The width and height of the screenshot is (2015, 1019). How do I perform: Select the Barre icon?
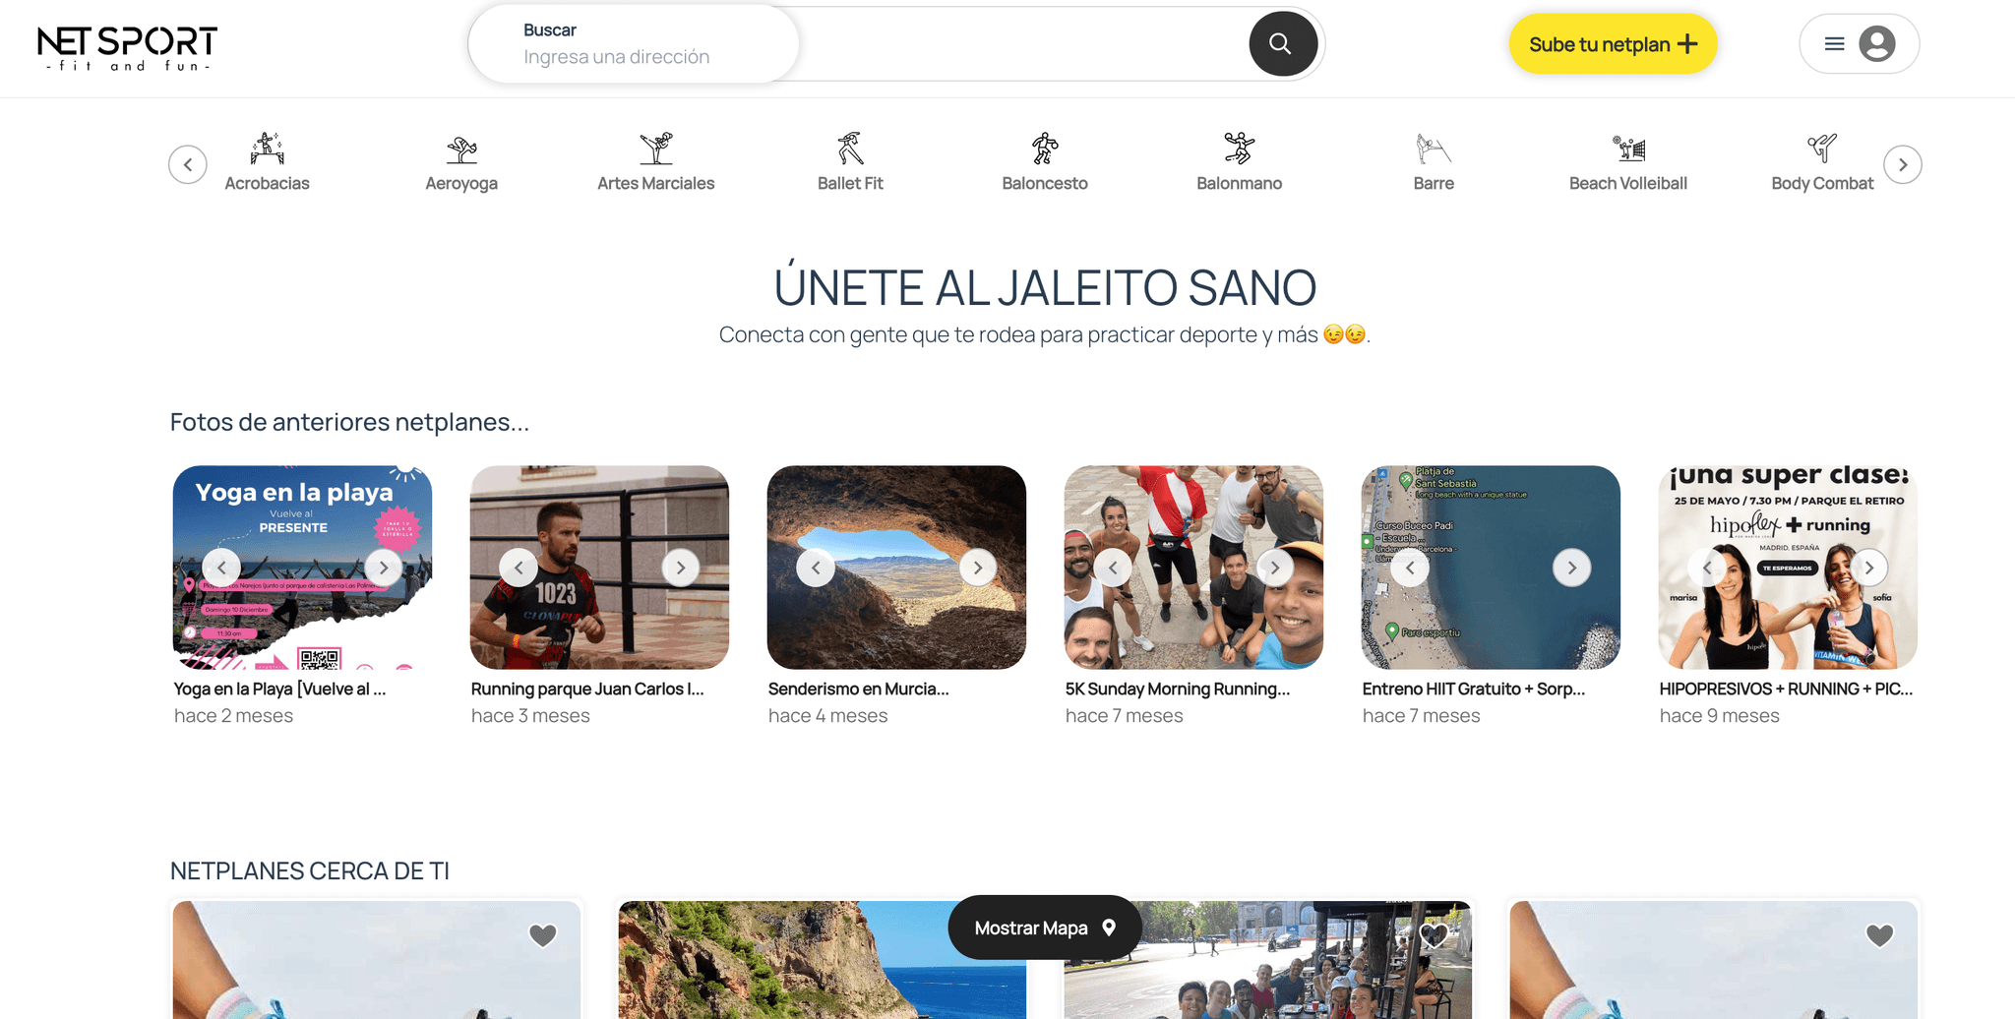pyautogui.click(x=1434, y=149)
